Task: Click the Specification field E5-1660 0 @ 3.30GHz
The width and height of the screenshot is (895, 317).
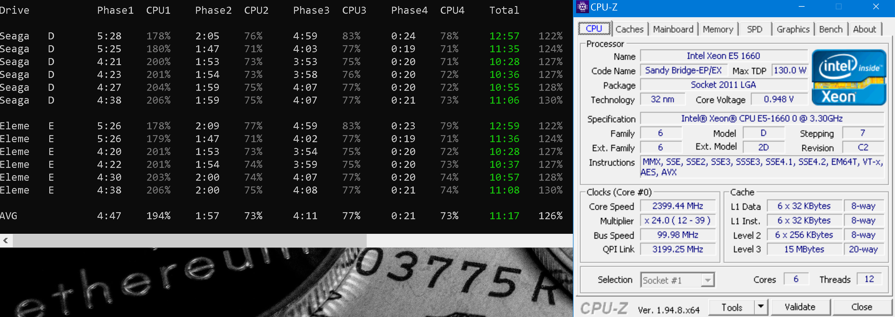Action: (762, 119)
